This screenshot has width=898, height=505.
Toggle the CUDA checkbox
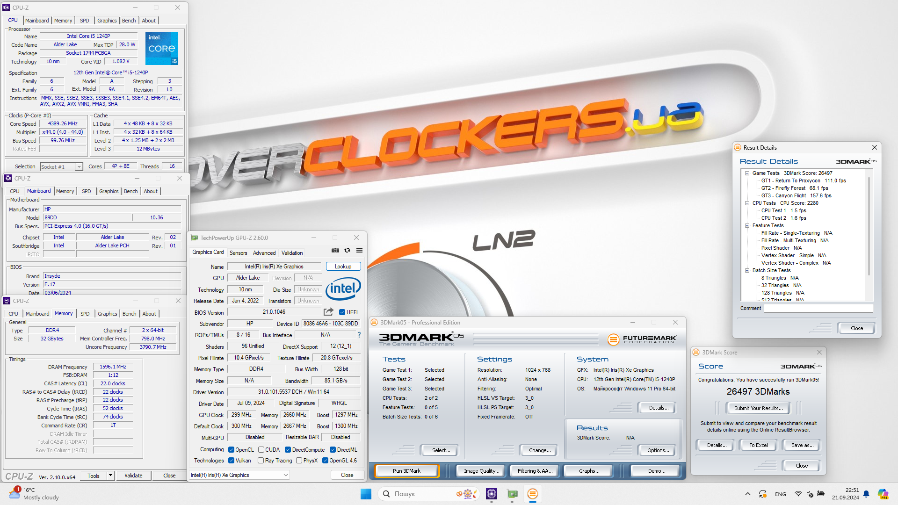261,450
